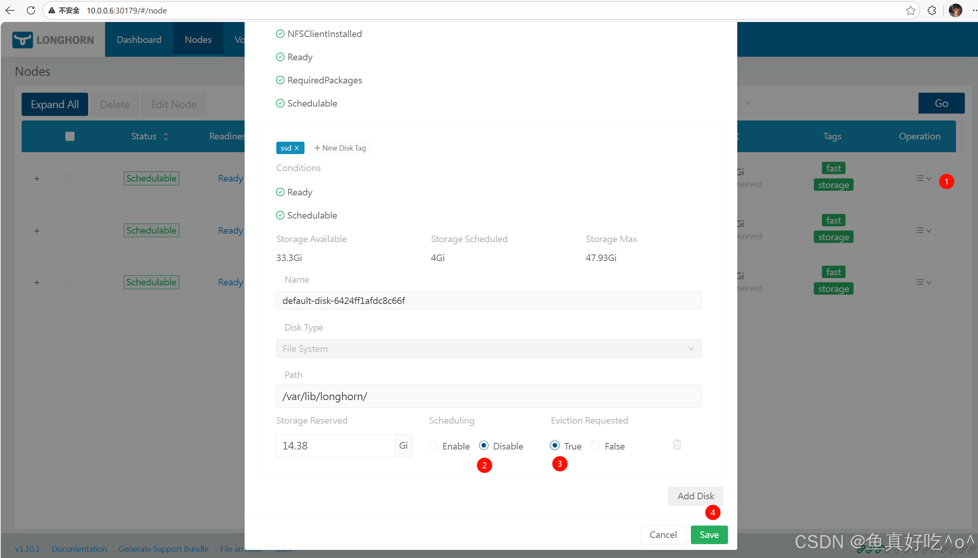Bookmark page with the star icon
This screenshot has height=558, width=978.
tap(910, 10)
